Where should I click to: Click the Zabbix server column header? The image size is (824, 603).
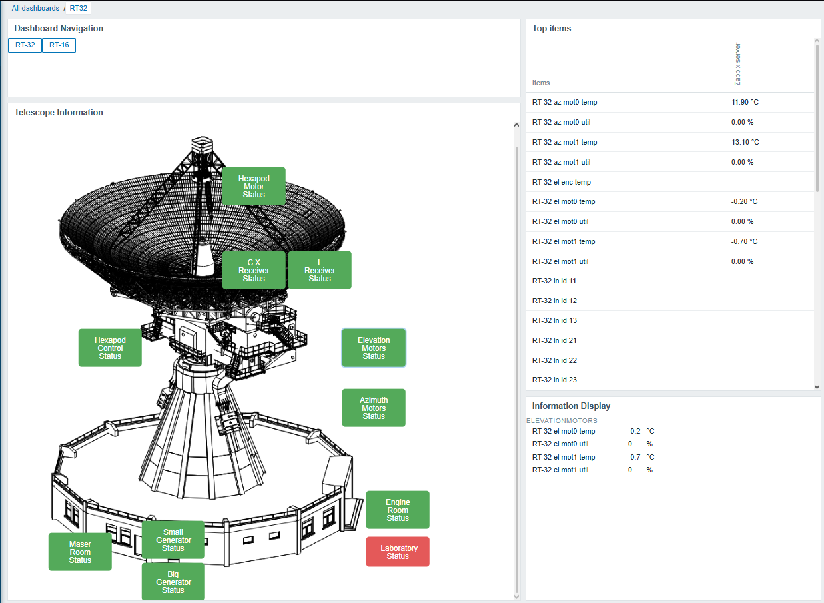(x=737, y=64)
